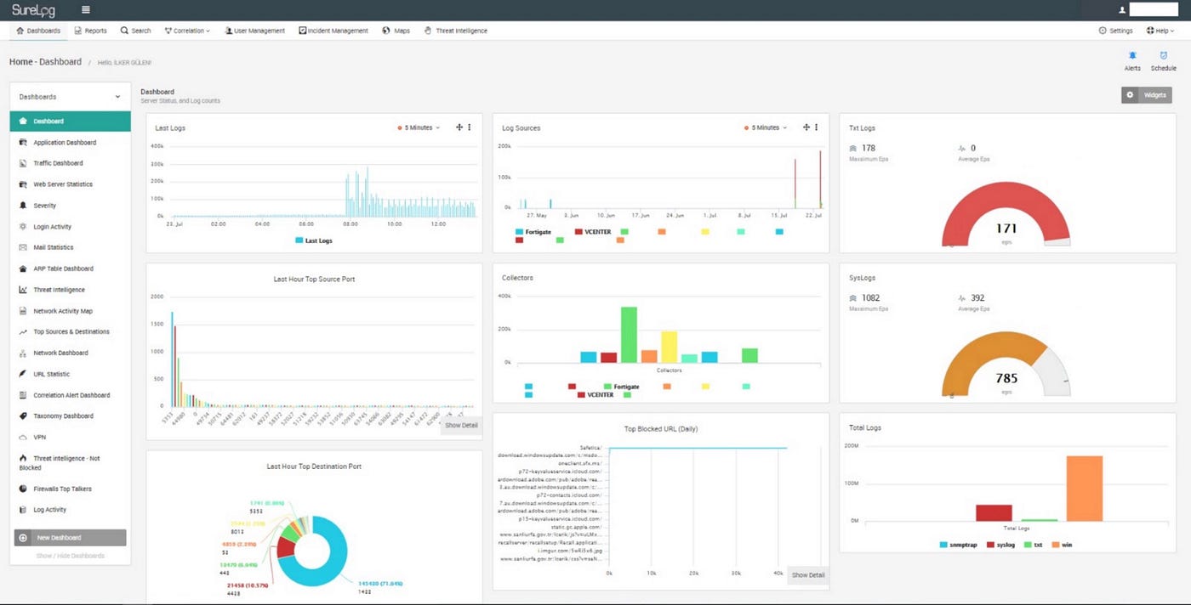The height and width of the screenshot is (605, 1191).
Task: Open the Threat Intelligence top menu
Action: 456,31
